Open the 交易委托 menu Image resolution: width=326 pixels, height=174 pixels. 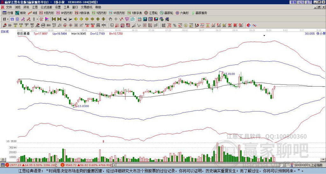click(x=87, y=7)
